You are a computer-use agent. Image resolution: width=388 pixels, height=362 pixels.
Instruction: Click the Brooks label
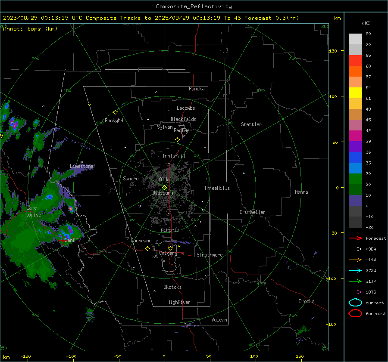coord(307,301)
